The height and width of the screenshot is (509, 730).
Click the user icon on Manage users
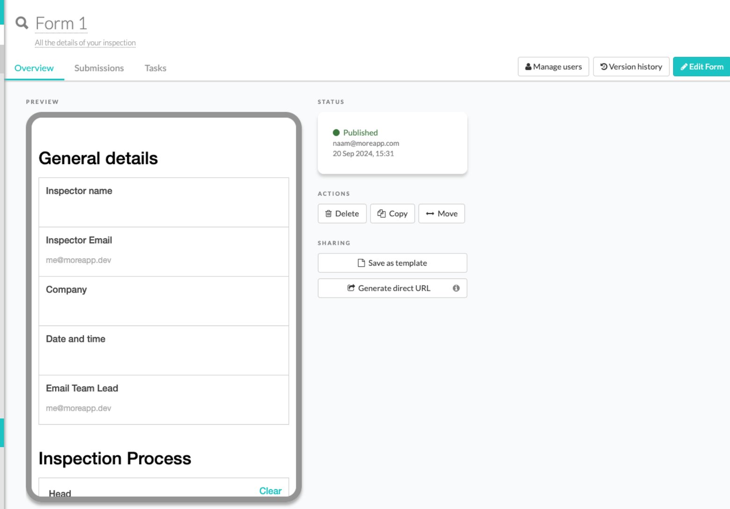tap(528, 66)
